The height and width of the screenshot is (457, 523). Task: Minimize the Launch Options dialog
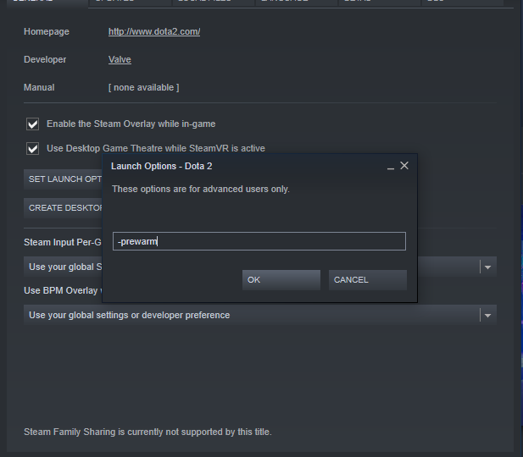[x=390, y=167]
